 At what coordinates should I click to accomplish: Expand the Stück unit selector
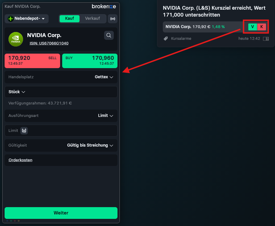[x=17, y=92]
